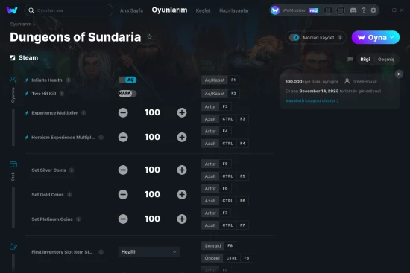Screen dimensions: 410x273
Task: Decrease Set Gold Coins with minus button
Action: point(123,194)
